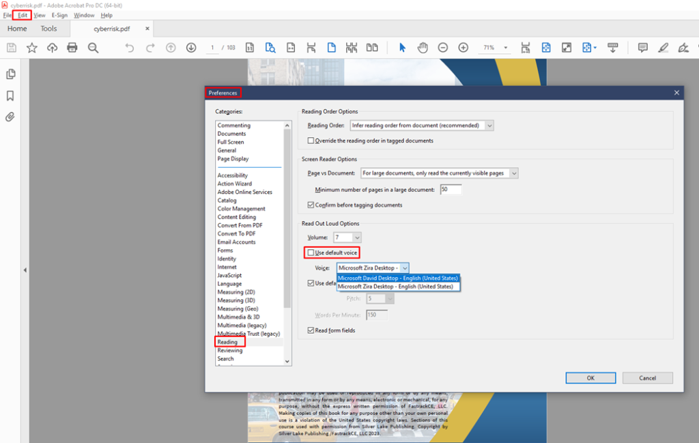Open the Page vs Document dropdown

[x=439, y=173]
